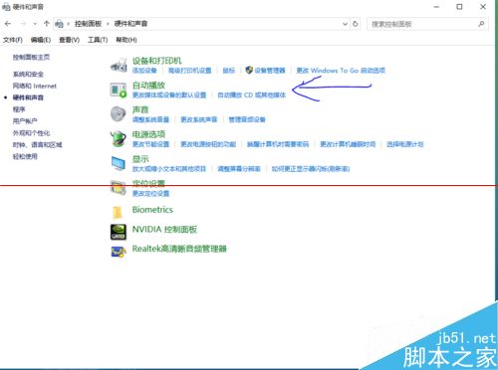Image resolution: width=498 pixels, height=370 pixels.
Task: Click the search control panel field
Action: click(x=427, y=24)
